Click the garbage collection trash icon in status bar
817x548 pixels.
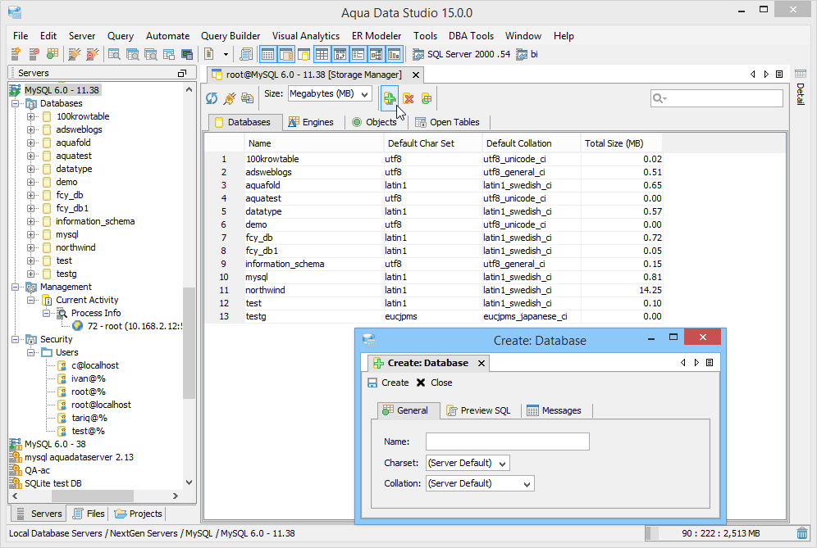(x=802, y=533)
